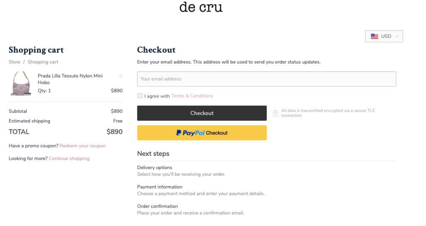Click the Payment information step
426x226 pixels.
tap(160, 187)
